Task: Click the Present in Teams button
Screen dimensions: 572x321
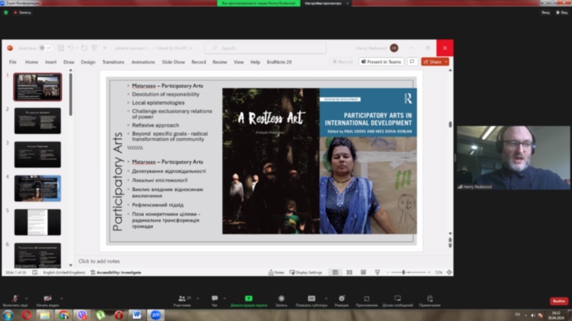Action: coord(382,61)
